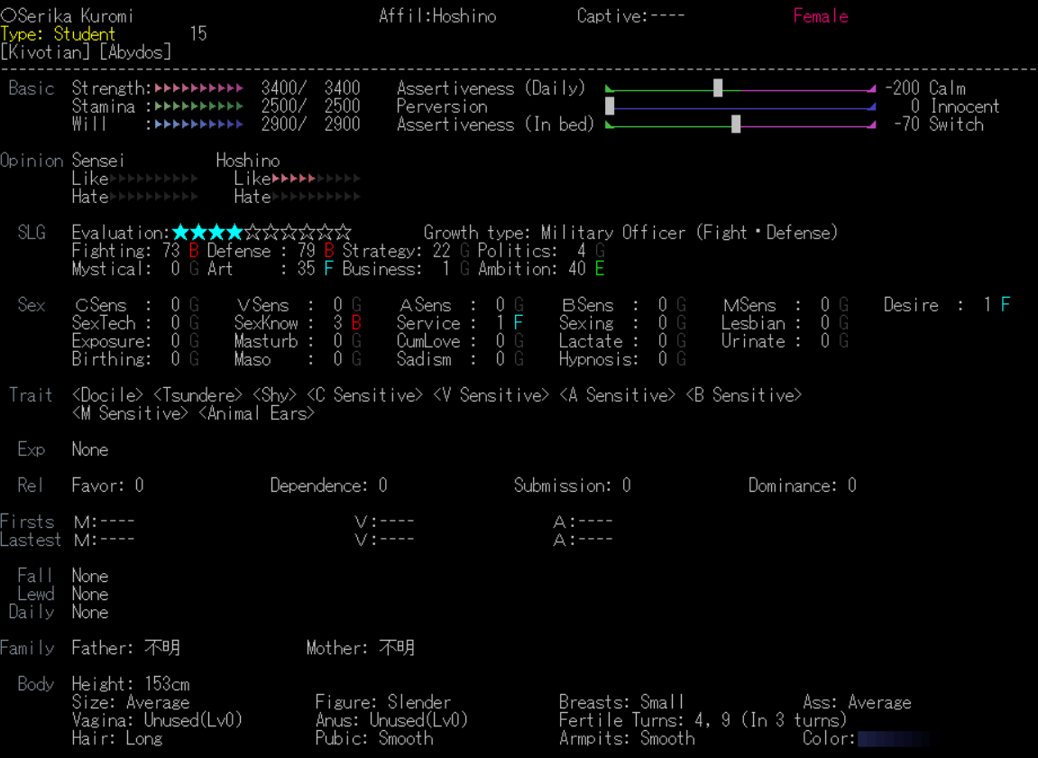Click the Hair: Long value
Screen dimensions: 1038x758
point(116,739)
